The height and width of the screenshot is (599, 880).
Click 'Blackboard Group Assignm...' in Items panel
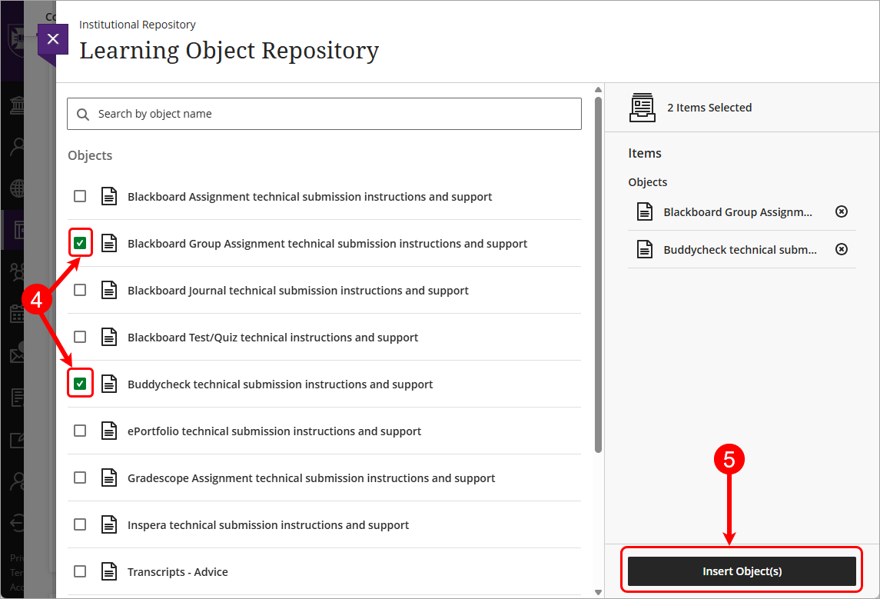coord(738,212)
